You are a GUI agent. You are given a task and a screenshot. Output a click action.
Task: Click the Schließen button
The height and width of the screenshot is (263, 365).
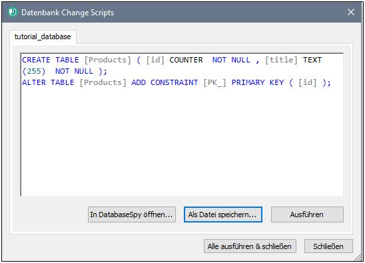(328, 246)
